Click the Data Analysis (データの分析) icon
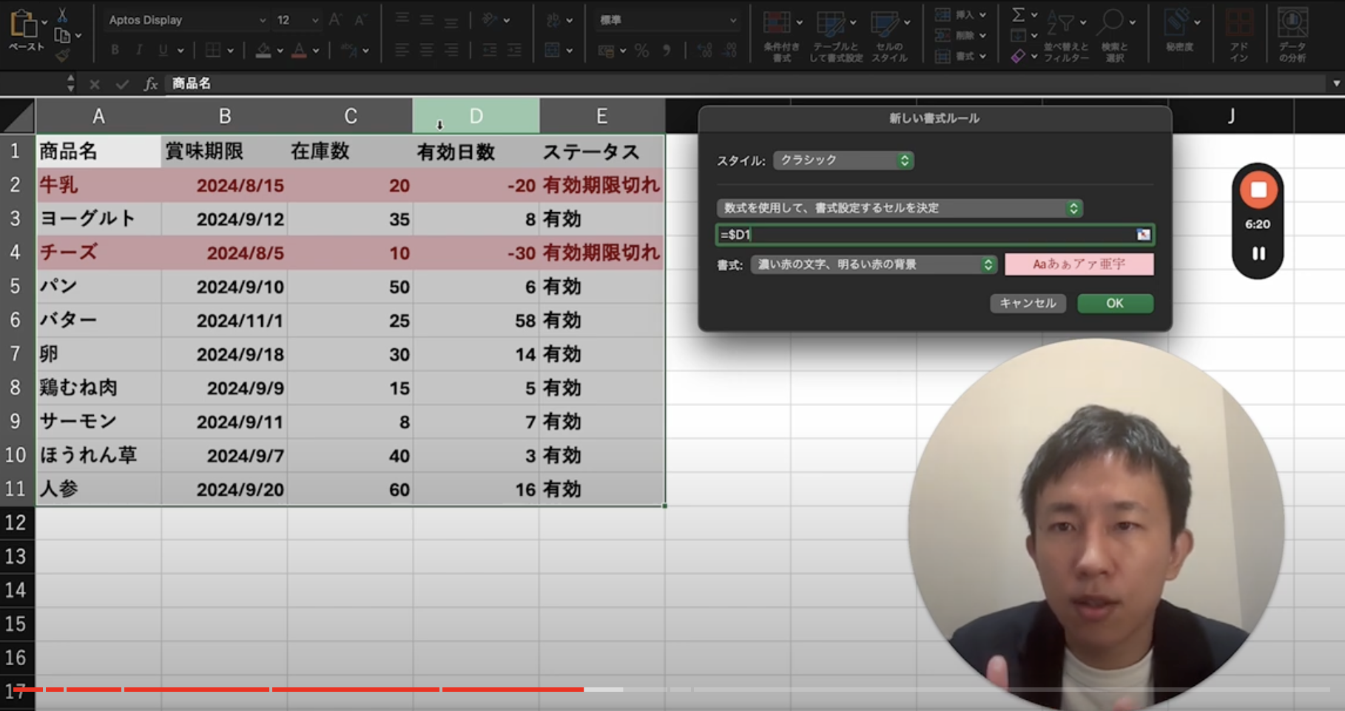This screenshot has width=1345, height=711. click(1292, 24)
